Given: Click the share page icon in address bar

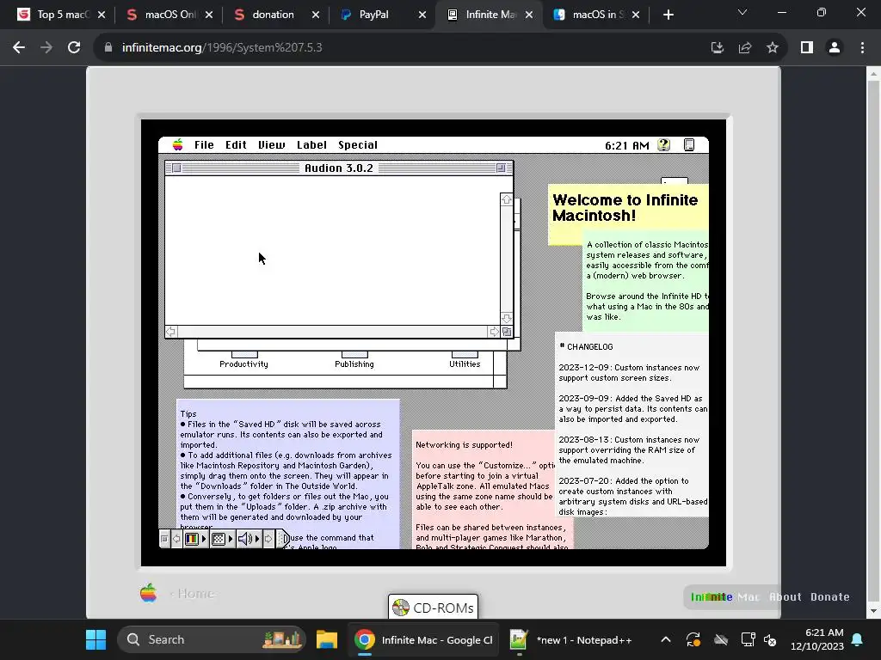Looking at the screenshot, I should click(745, 48).
